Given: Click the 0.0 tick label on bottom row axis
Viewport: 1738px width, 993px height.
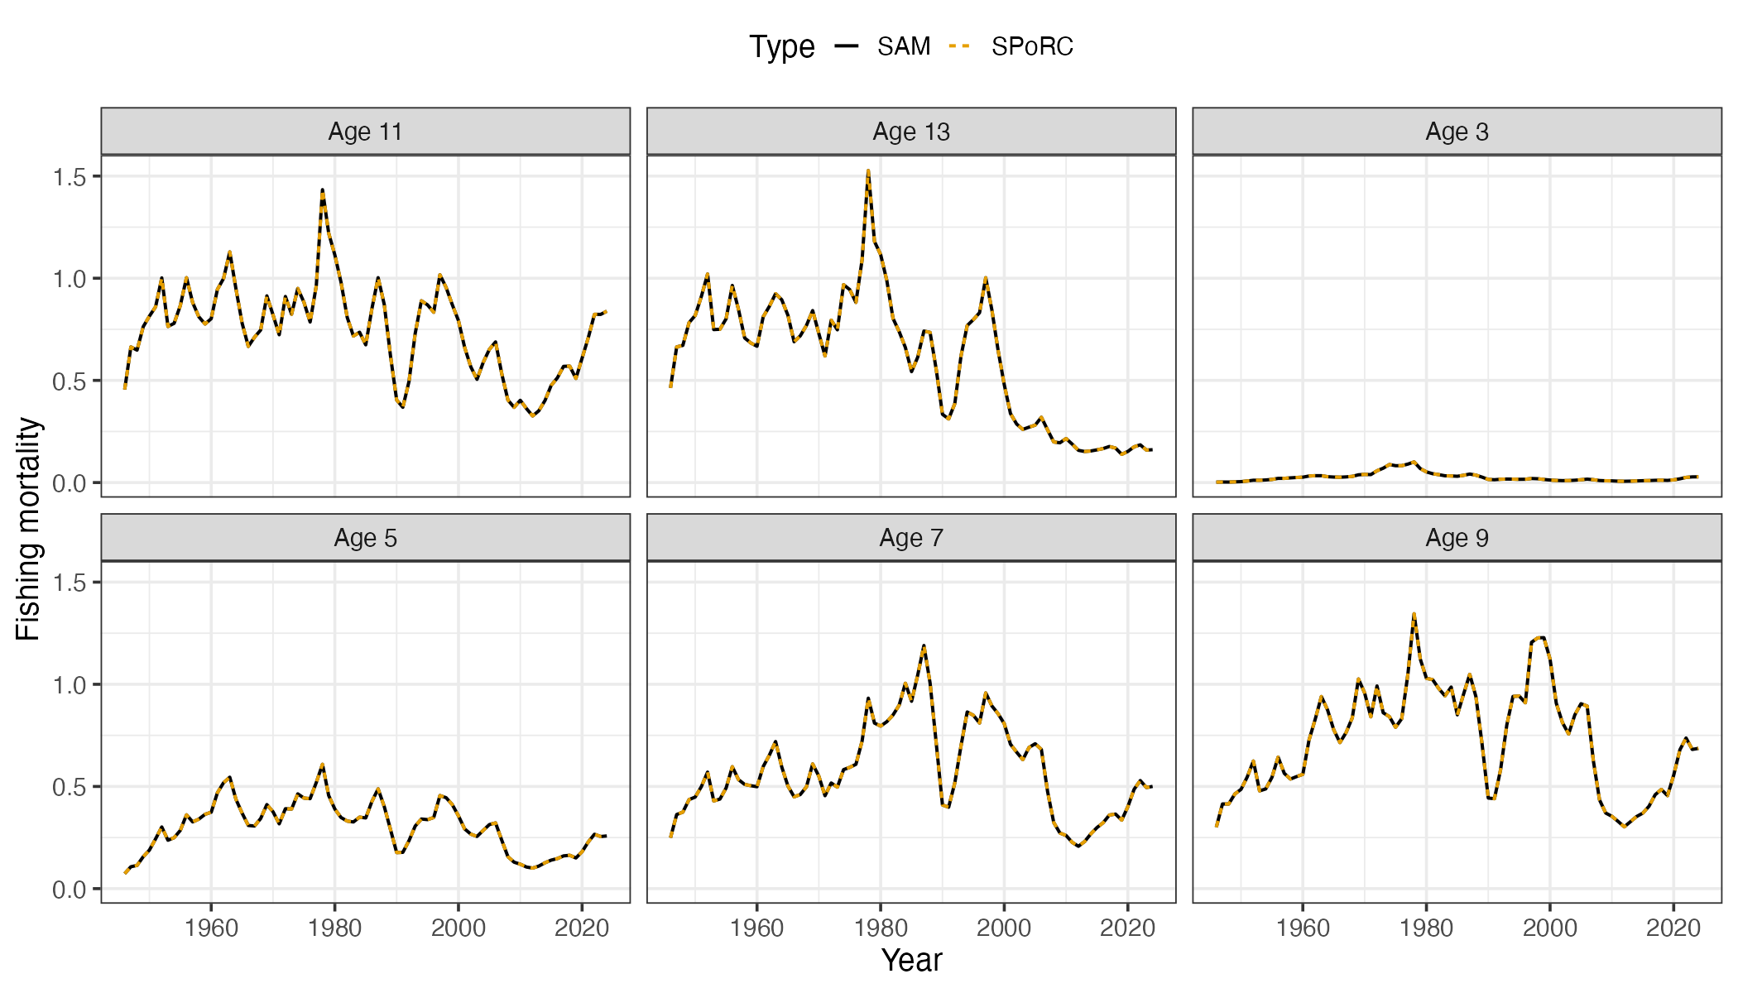Looking at the screenshot, I should point(70,890).
